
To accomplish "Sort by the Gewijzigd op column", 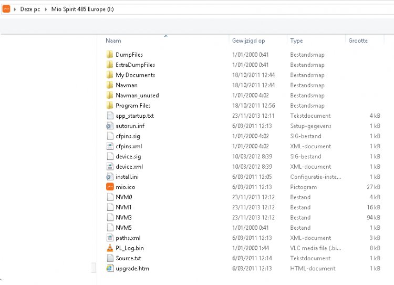I will point(248,40).
